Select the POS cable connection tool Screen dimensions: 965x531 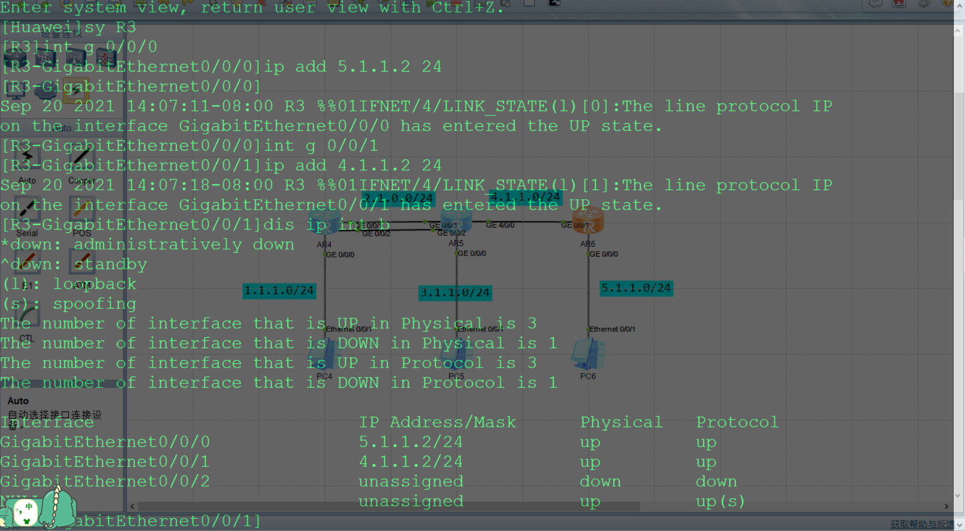(x=82, y=210)
